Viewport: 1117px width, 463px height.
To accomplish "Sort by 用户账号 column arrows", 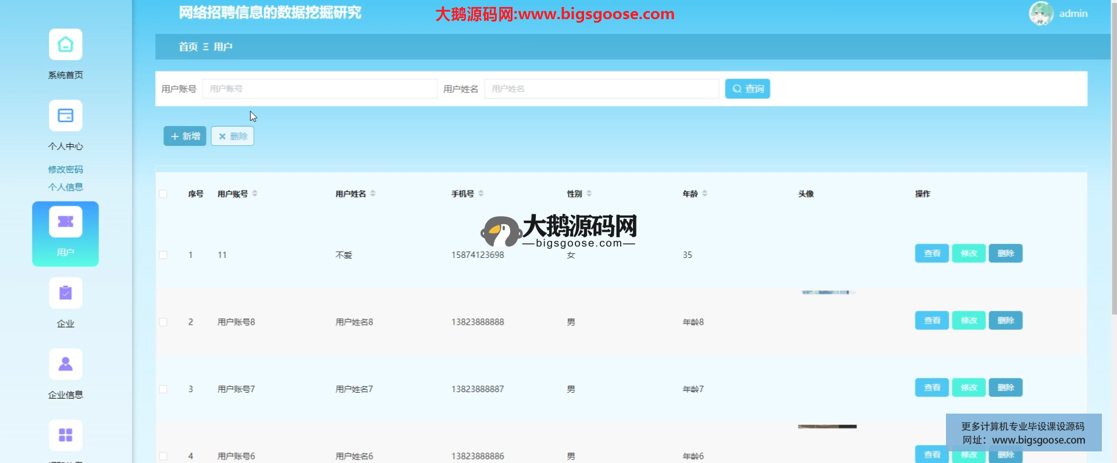I will 255,193.
